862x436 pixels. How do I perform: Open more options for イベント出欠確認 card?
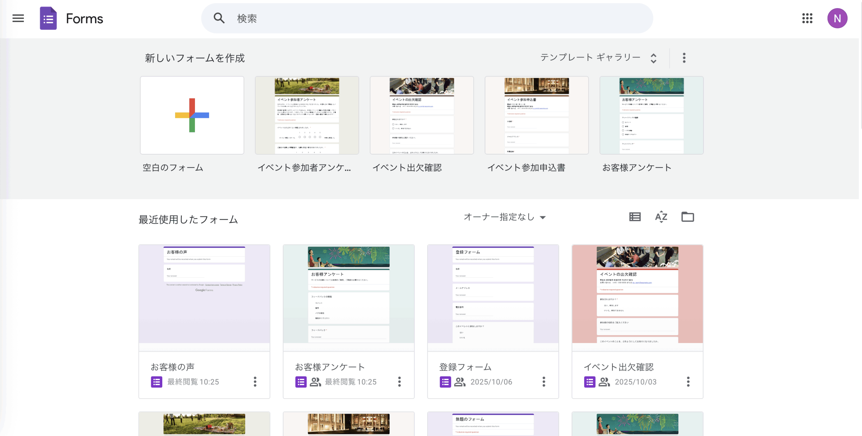688,381
